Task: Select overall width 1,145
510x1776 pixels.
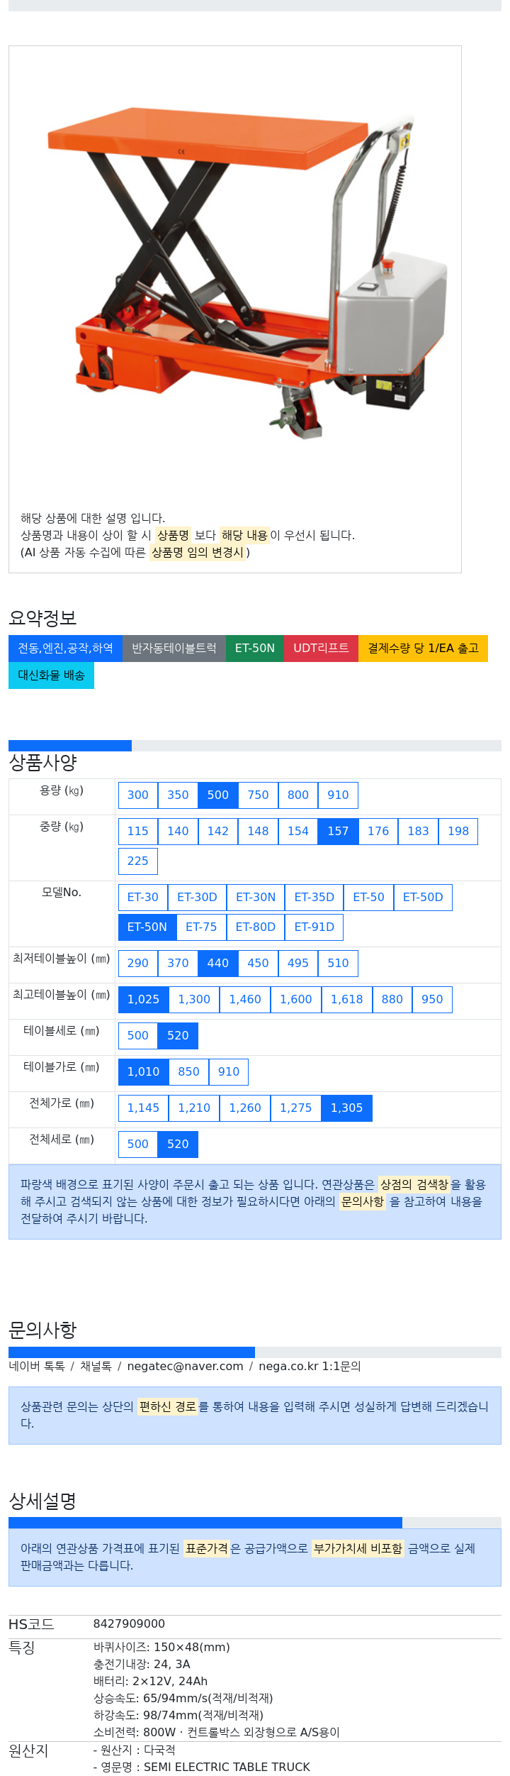Action: click(143, 1108)
